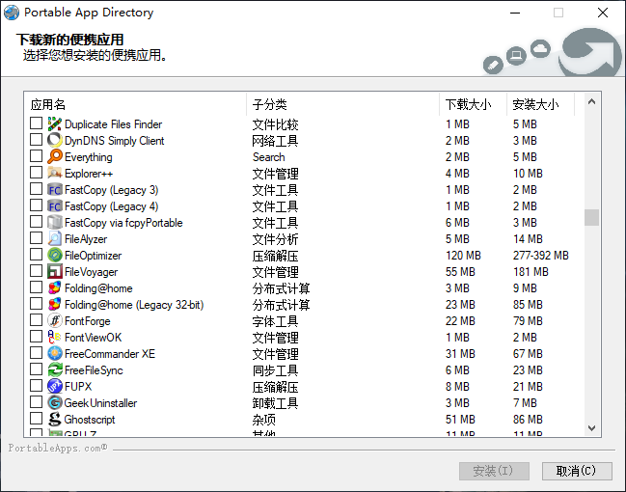The height and width of the screenshot is (492, 626).
Task: Click the 181 MB install size cell
Action: pos(531,272)
